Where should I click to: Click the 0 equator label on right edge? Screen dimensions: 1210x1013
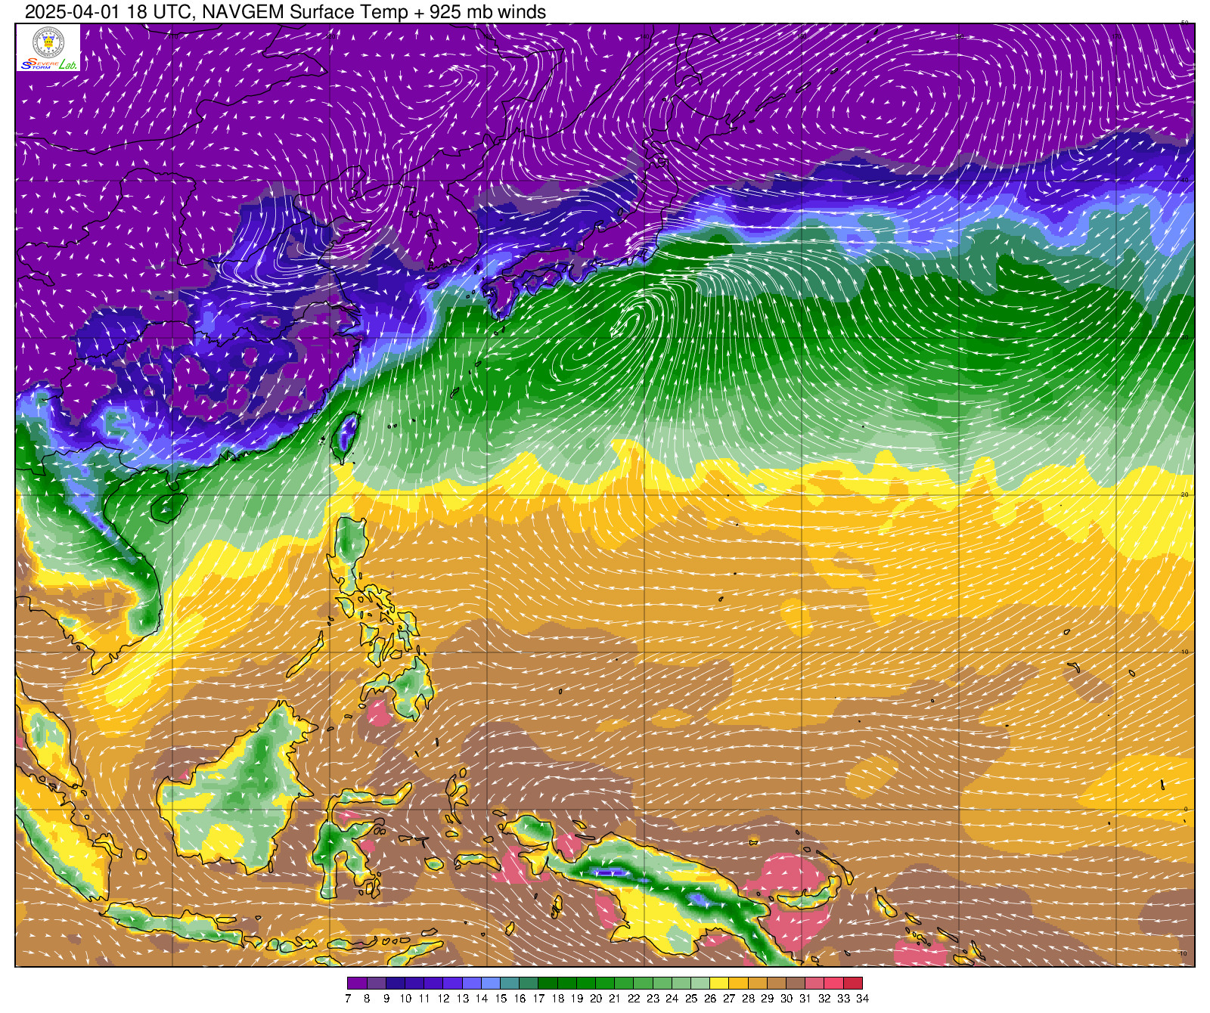(1185, 809)
